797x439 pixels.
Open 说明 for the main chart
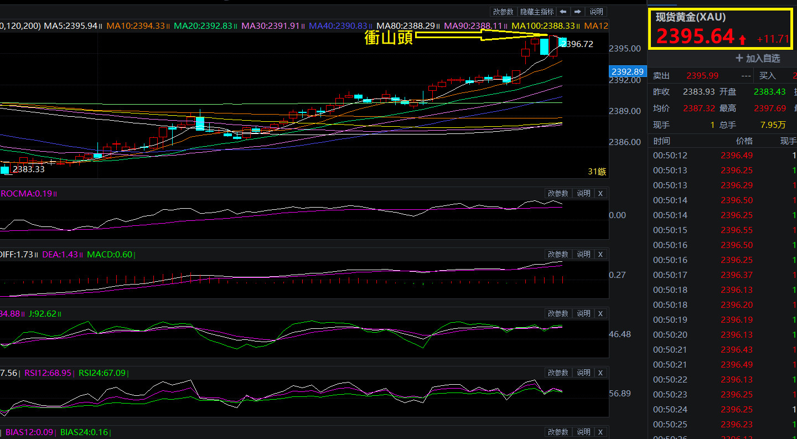pyautogui.click(x=596, y=12)
